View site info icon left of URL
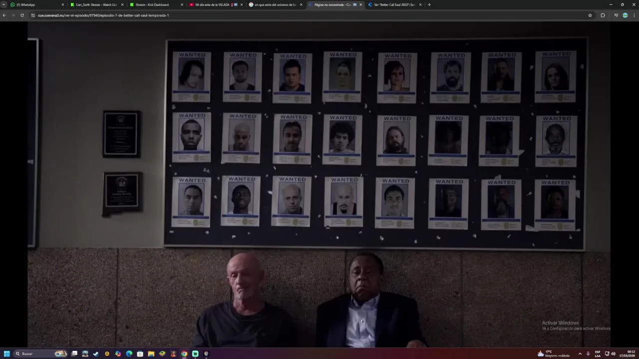This screenshot has width=639, height=359. (33, 15)
